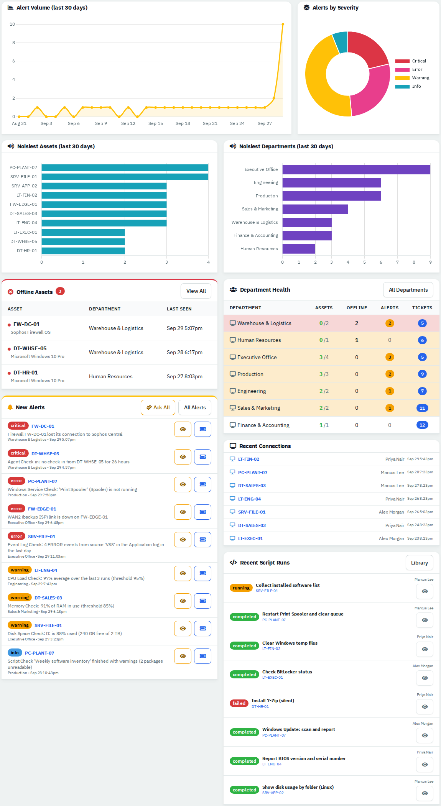Select Executive Office in Department Health
The width and height of the screenshot is (441, 806).
click(331, 357)
